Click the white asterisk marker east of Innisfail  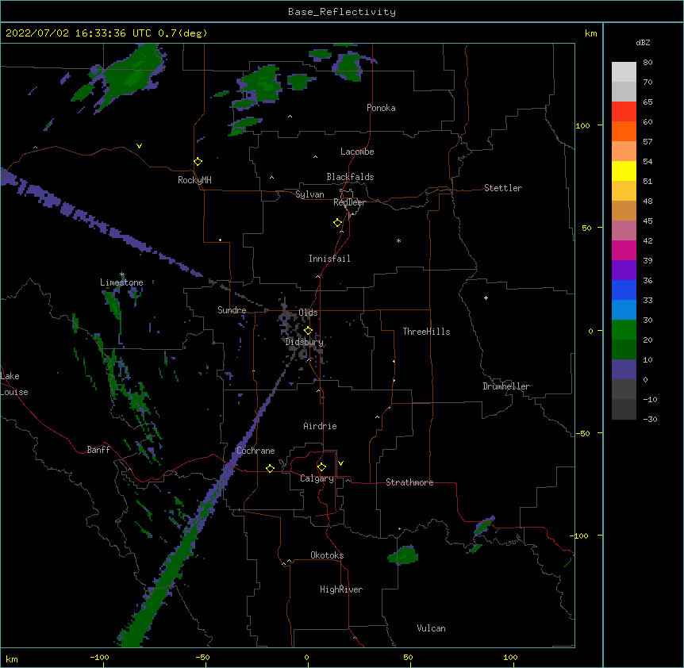pyautogui.click(x=398, y=240)
